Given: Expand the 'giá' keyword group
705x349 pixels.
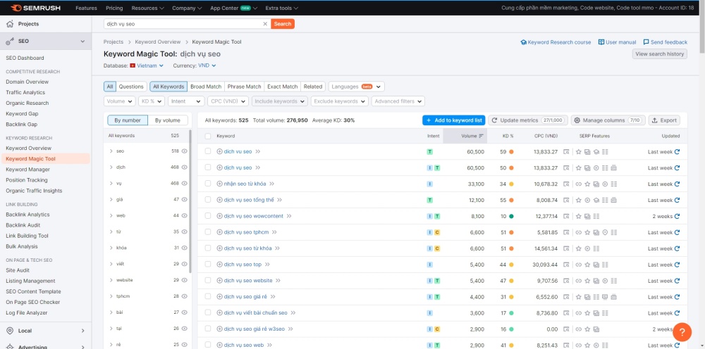Looking at the screenshot, I should (x=111, y=199).
